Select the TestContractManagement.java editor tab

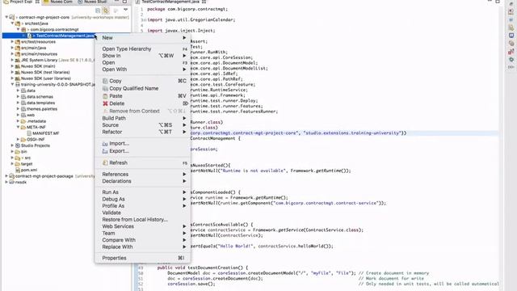pyautogui.click(x=170, y=2)
